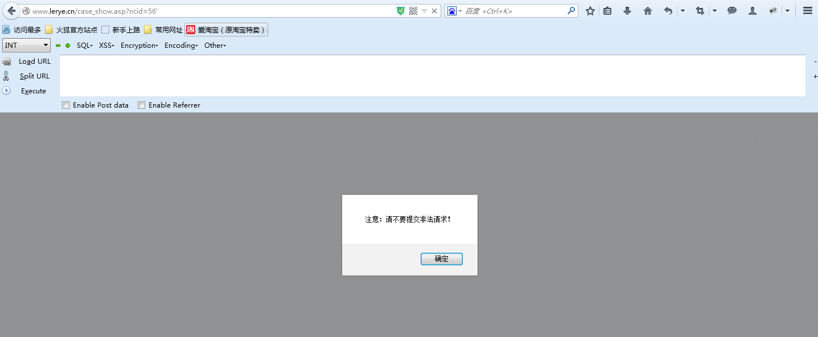Click the green minus decrement icon

[58, 46]
